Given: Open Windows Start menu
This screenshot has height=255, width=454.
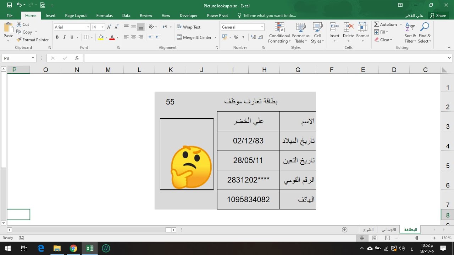Looking at the screenshot, I should (8, 248).
